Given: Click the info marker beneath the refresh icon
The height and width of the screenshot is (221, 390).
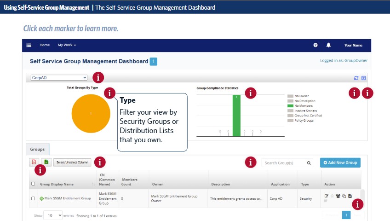Looking at the screenshot, I should click(x=355, y=93).
